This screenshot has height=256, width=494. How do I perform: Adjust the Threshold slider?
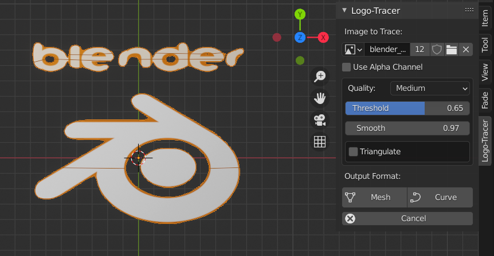407,108
